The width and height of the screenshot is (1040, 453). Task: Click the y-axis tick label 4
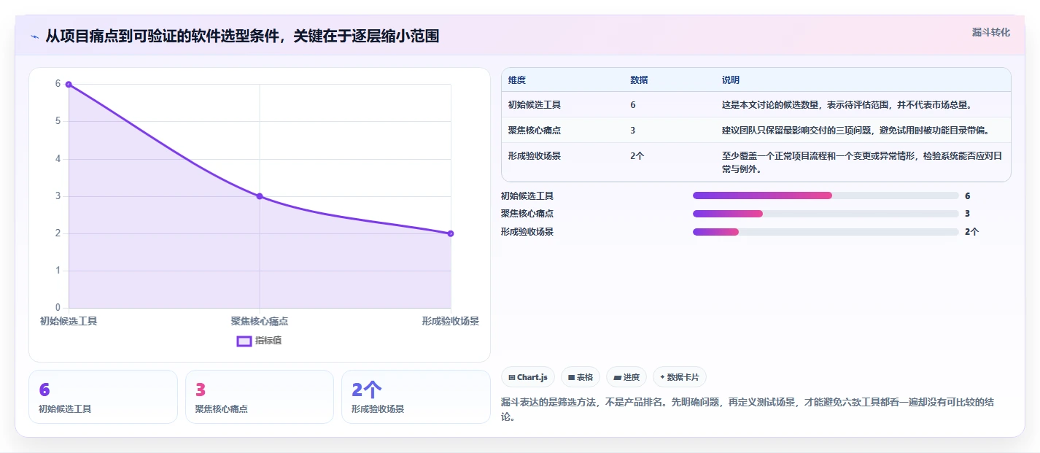click(58, 158)
